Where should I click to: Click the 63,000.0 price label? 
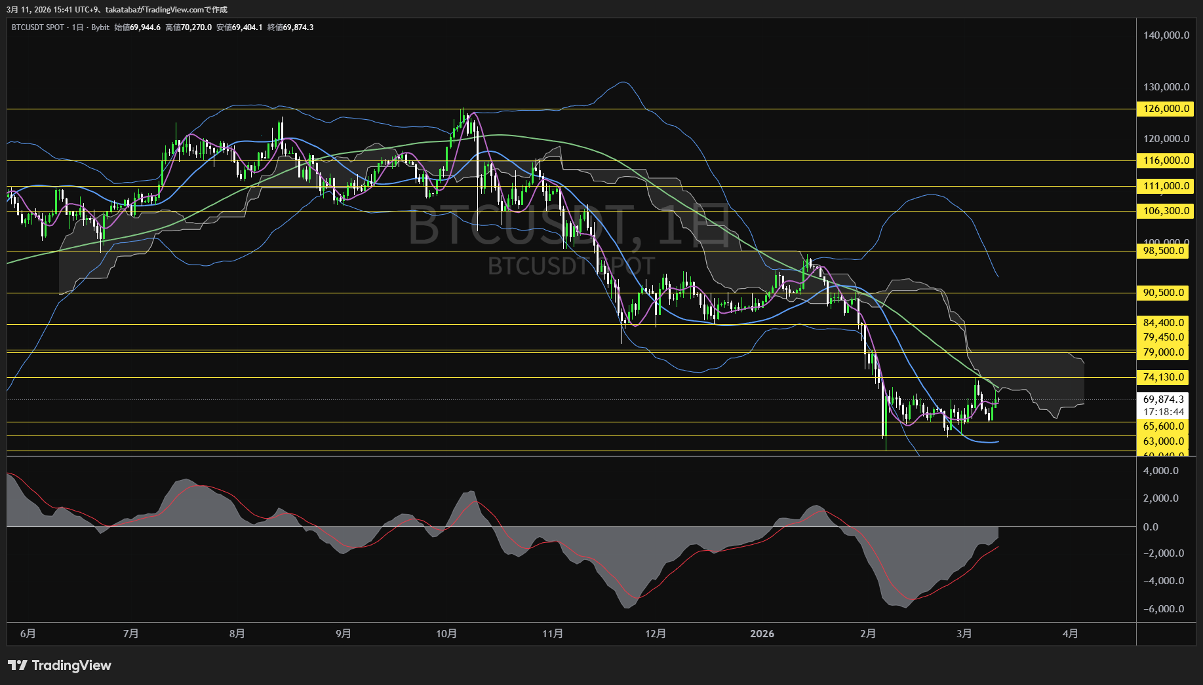tap(1163, 441)
